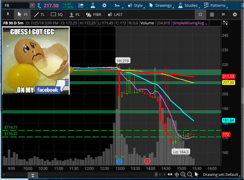Click the 15:30 time axis label
The height and width of the screenshot is (180, 244).
[197, 169]
